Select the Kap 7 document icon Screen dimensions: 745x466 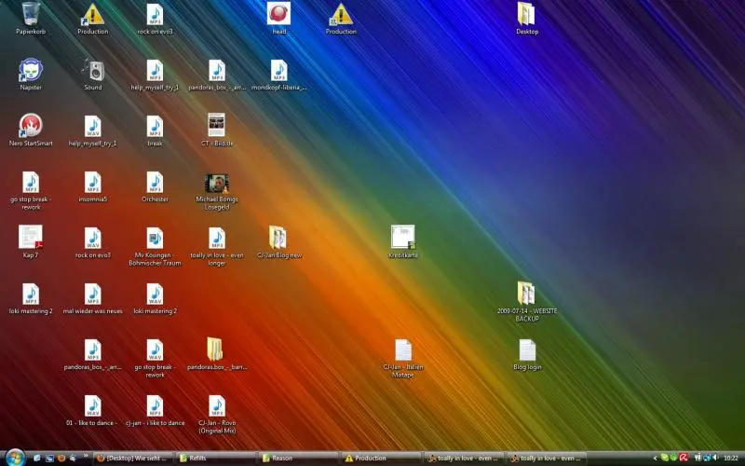coord(30,238)
